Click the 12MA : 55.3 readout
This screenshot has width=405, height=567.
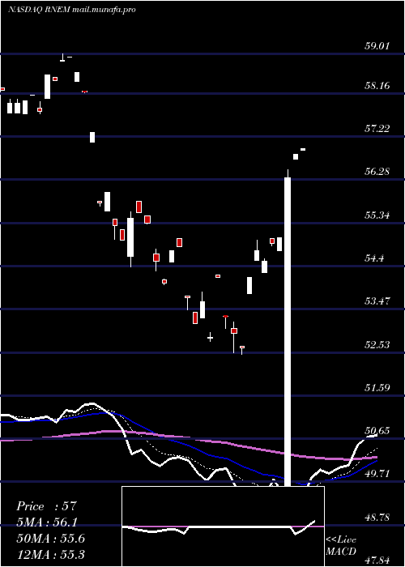(50, 554)
